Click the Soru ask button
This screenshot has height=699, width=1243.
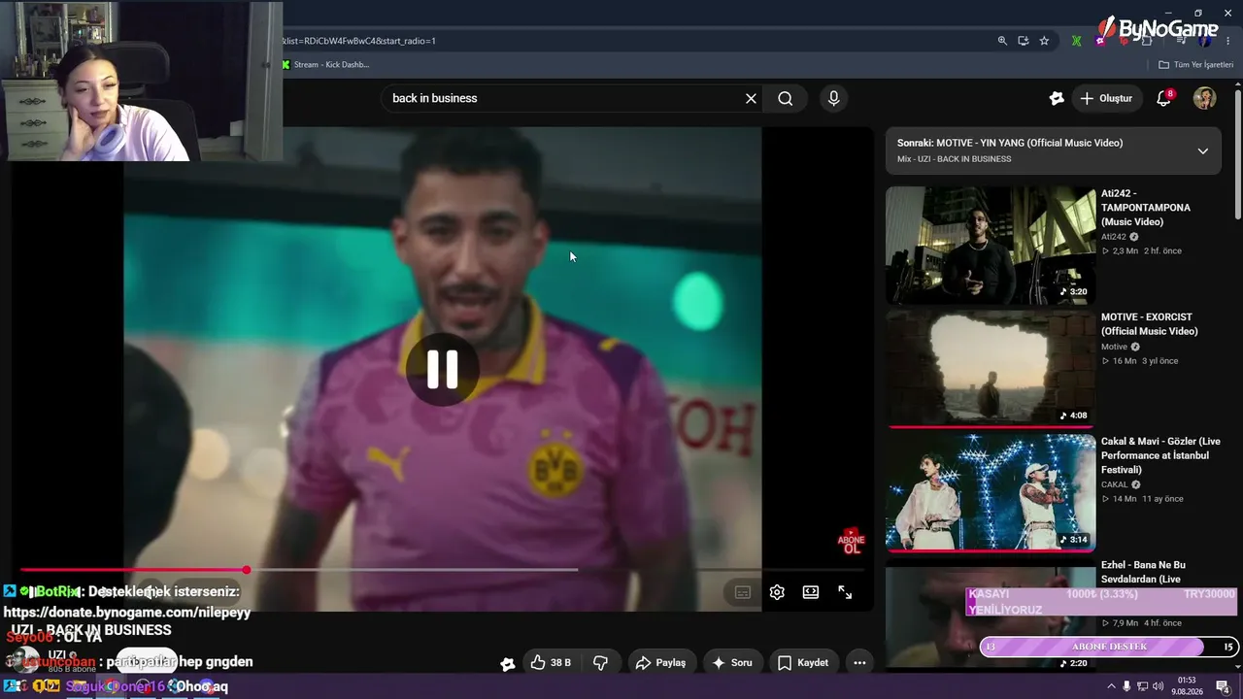(732, 663)
